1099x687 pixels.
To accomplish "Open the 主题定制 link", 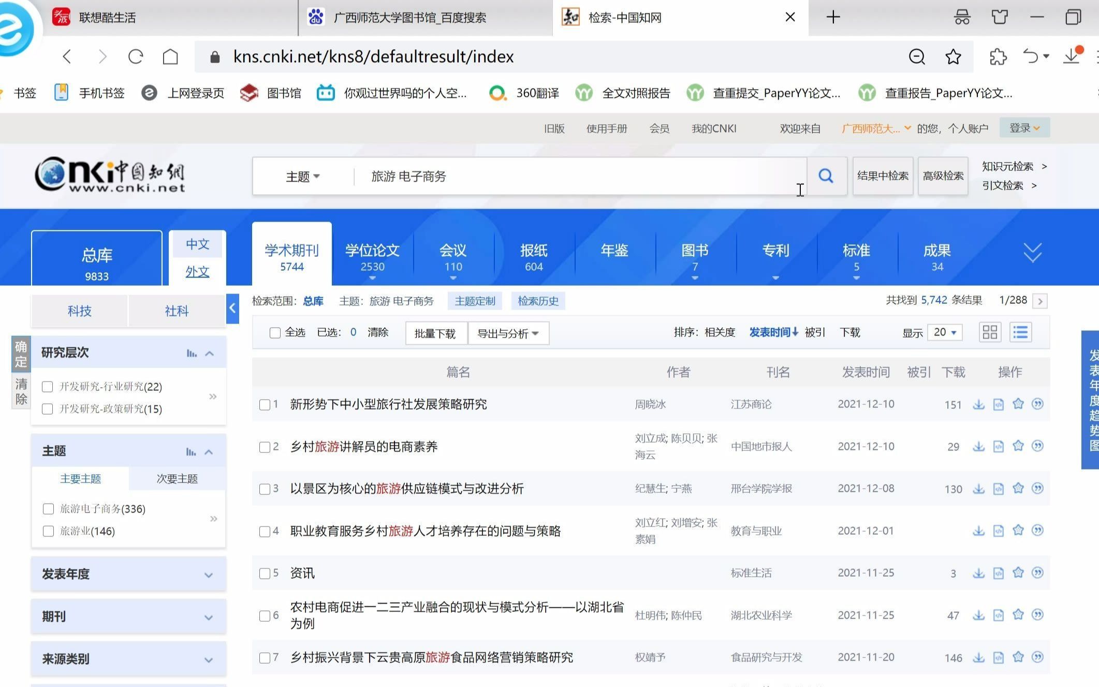I will 475,301.
